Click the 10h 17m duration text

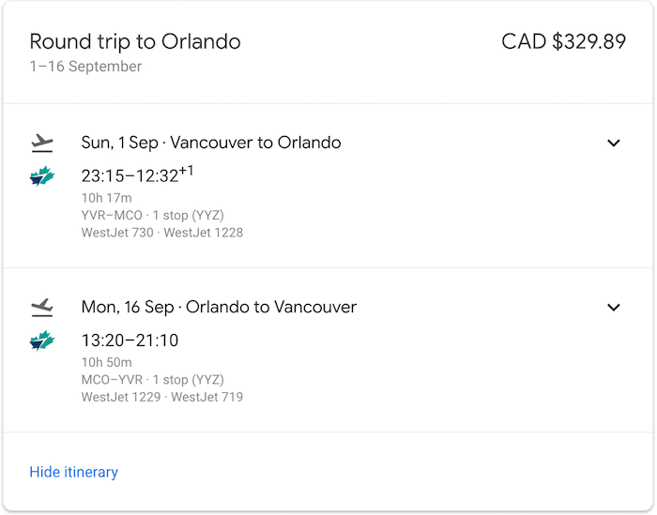[106, 198]
